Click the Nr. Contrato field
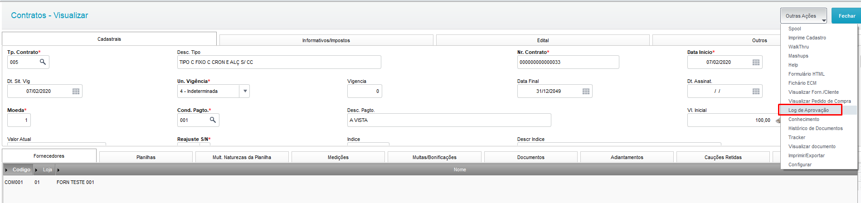Image resolution: width=861 pixels, height=203 pixels. [x=568, y=62]
